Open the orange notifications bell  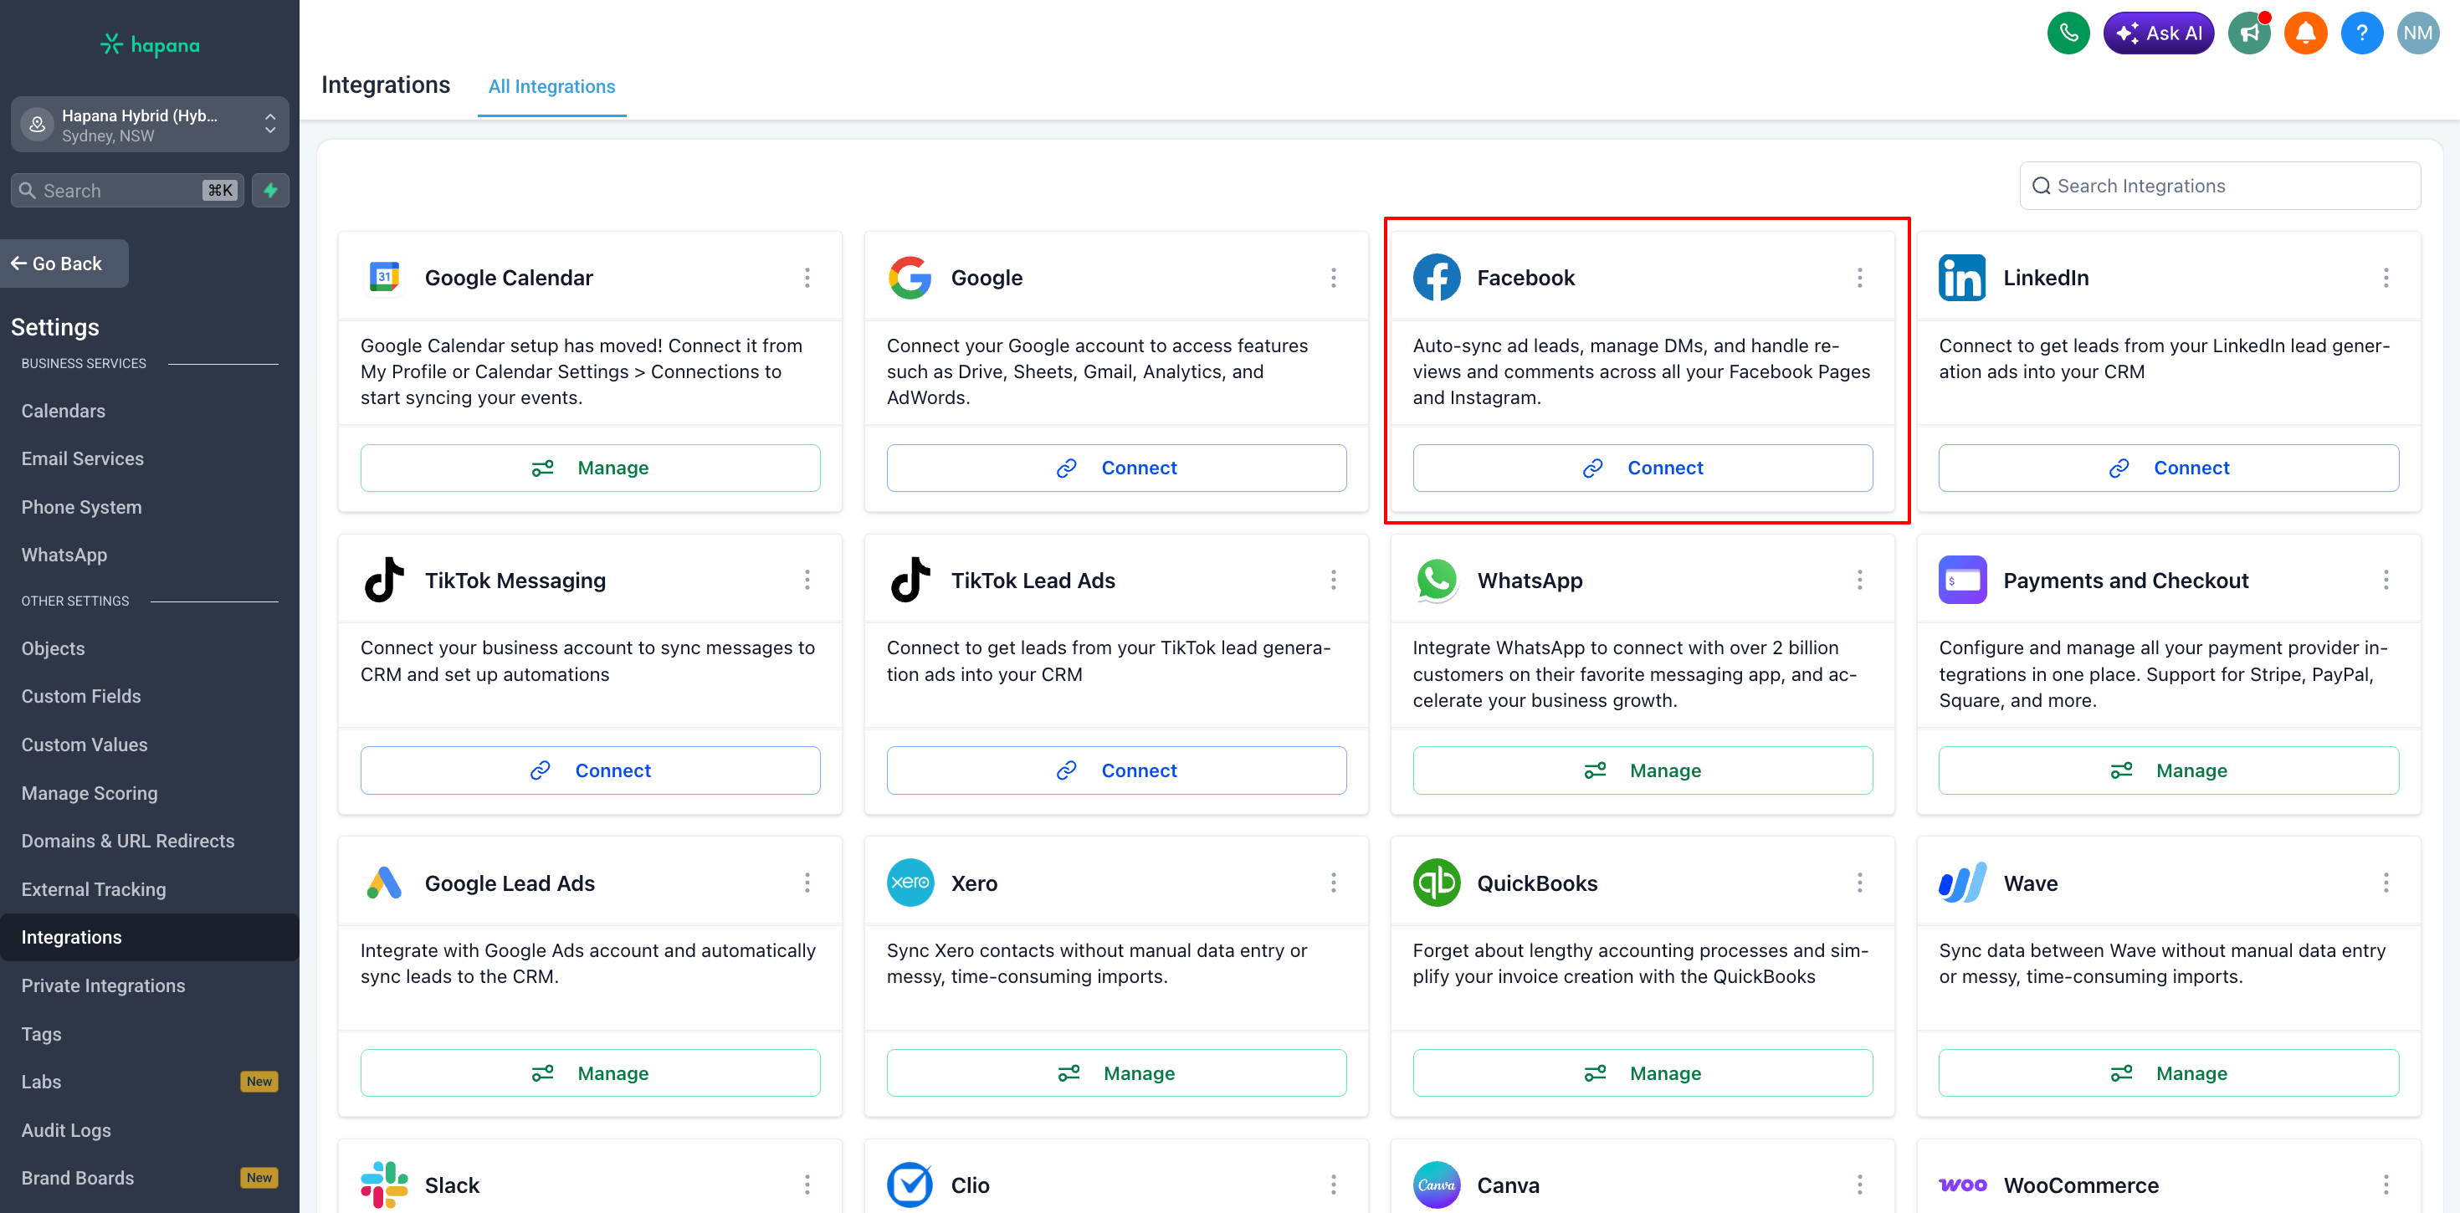[2305, 33]
